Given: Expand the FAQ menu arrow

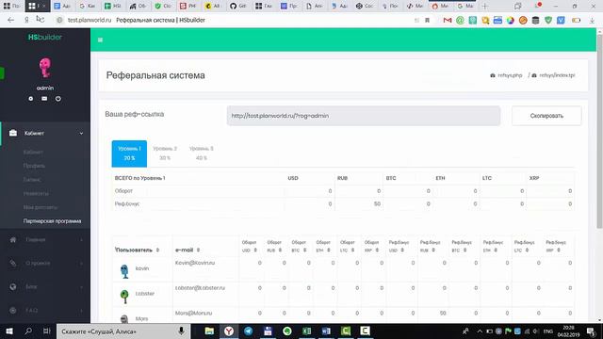Looking at the screenshot, I should (x=81, y=310).
